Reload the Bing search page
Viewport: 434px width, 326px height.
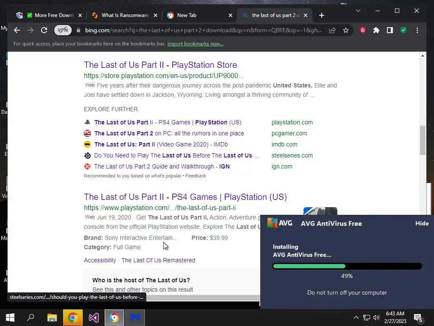tap(44, 30)
